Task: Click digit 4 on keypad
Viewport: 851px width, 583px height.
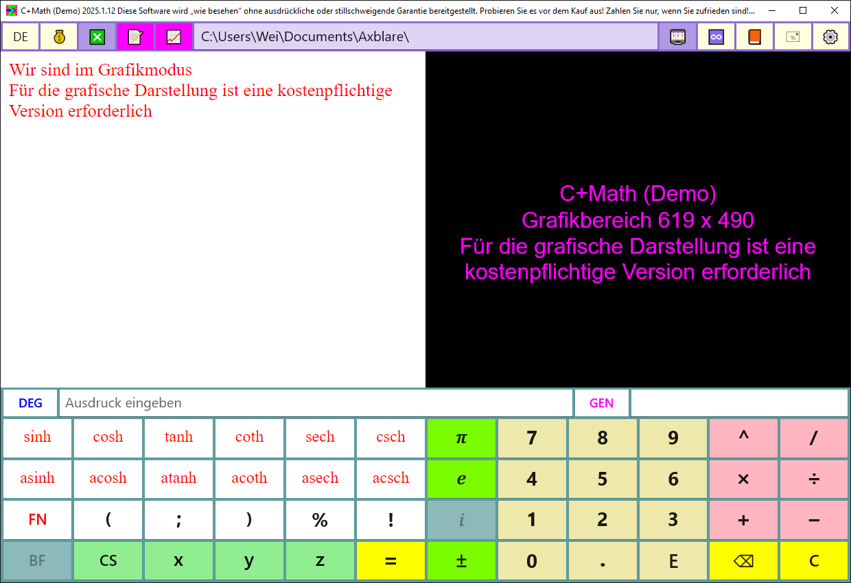Action: (532, 479)
